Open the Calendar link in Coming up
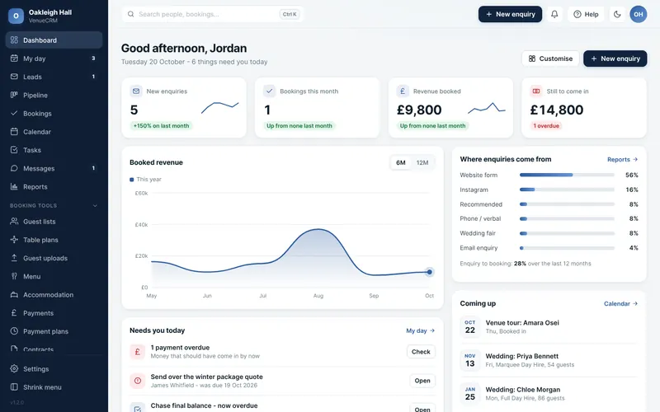This screenshot has width=660, height=412. (621, 303)
